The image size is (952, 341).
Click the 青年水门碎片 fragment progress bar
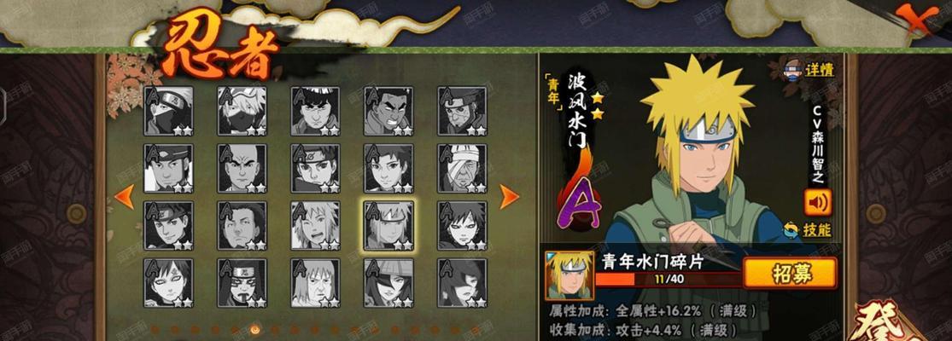(669, 280)
